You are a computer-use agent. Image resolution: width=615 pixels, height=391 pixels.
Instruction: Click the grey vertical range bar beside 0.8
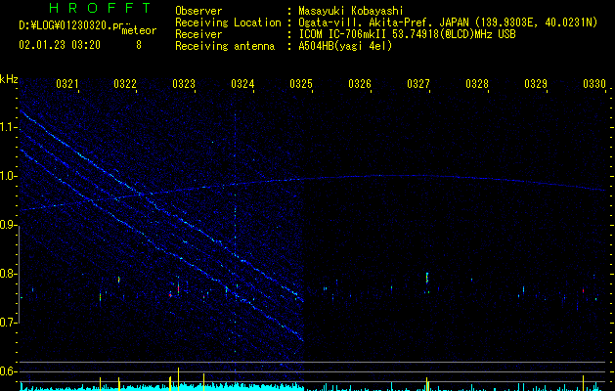click(20, 274)
